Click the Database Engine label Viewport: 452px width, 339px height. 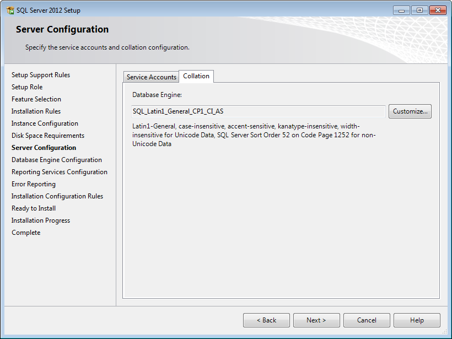pos(157,95)
